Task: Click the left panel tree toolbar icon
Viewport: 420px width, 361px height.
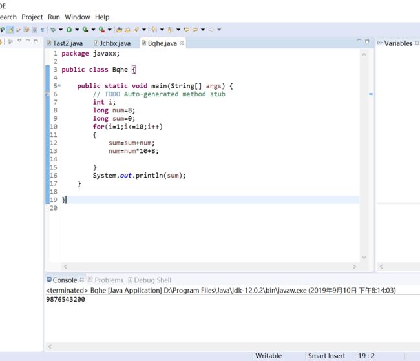Action: (10, 41)
